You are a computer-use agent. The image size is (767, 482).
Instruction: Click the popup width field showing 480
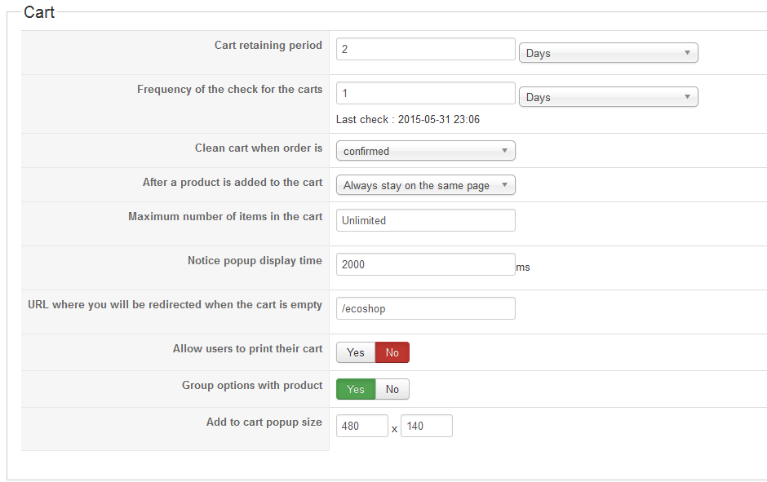(x=361, y=426)
